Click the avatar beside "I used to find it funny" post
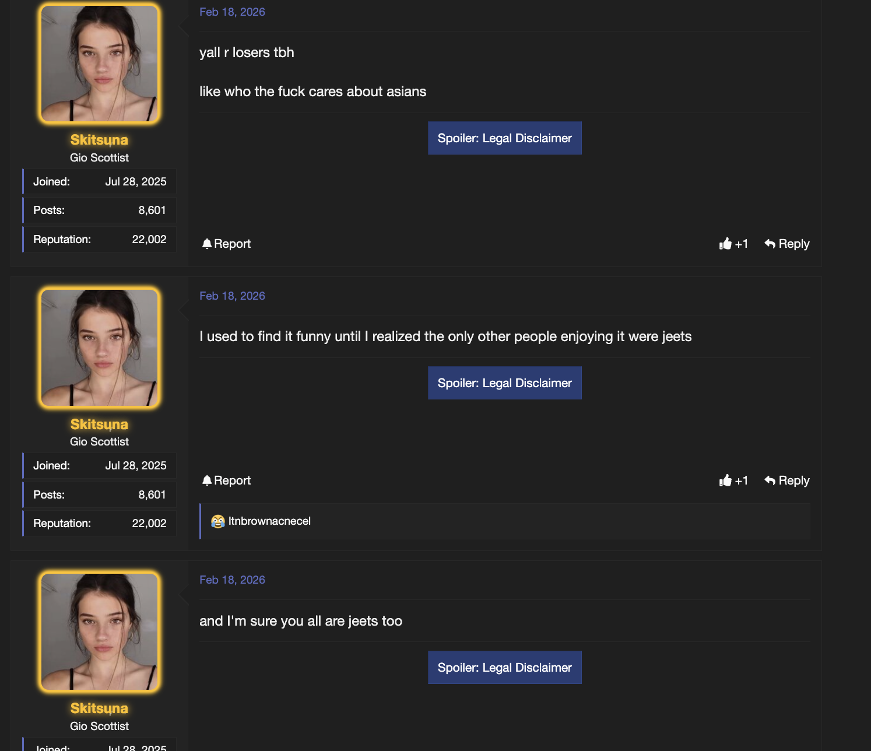Viewport: 871px width, 751px height. pos(99,348)
